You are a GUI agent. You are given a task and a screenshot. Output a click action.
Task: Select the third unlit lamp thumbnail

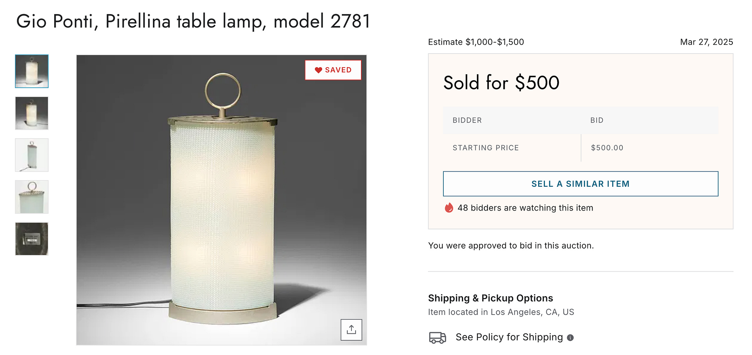pyautogui.click(x=32, y=155)
